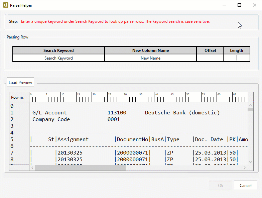This screenshot has height=198, width=262.
Task: Click ruler mark 50 in preview
Action: (x=188, y=94)
